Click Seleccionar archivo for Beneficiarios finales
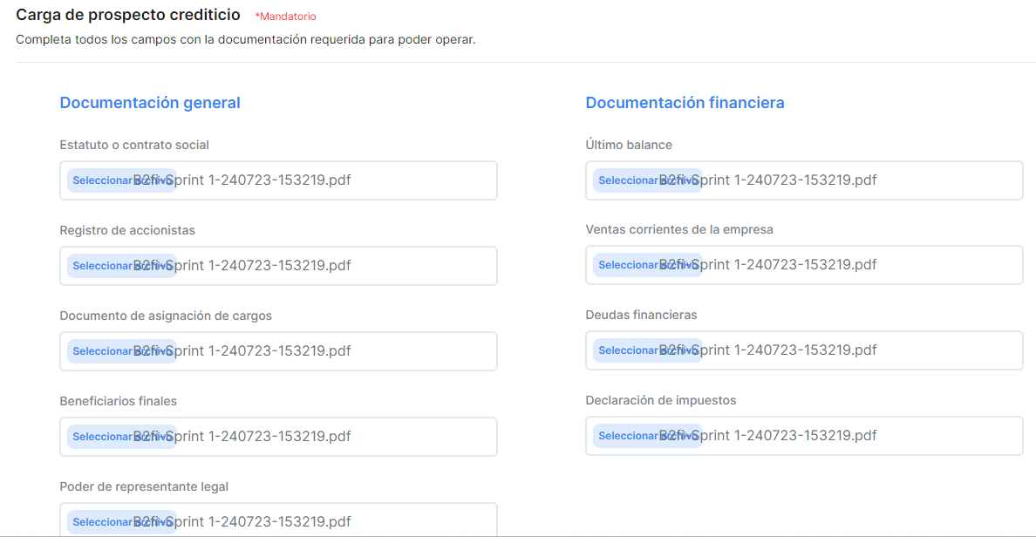The width and height of the screenshot is (1036, 537). click(103, 437)
